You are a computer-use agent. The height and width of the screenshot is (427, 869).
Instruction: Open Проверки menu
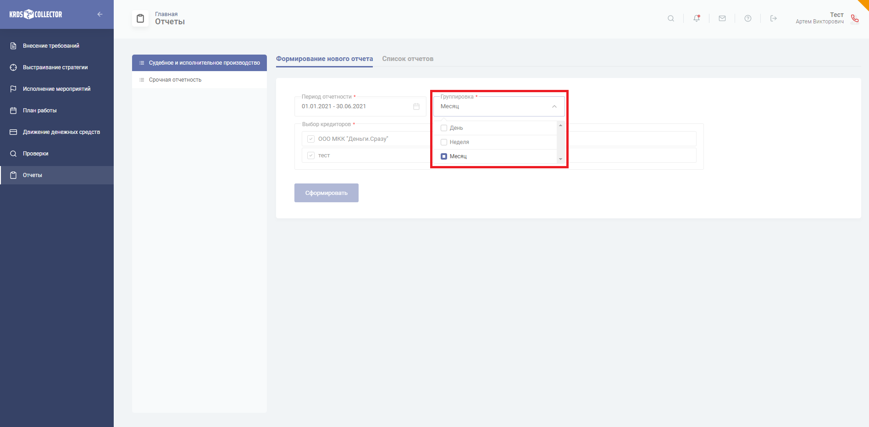[57, 154]
